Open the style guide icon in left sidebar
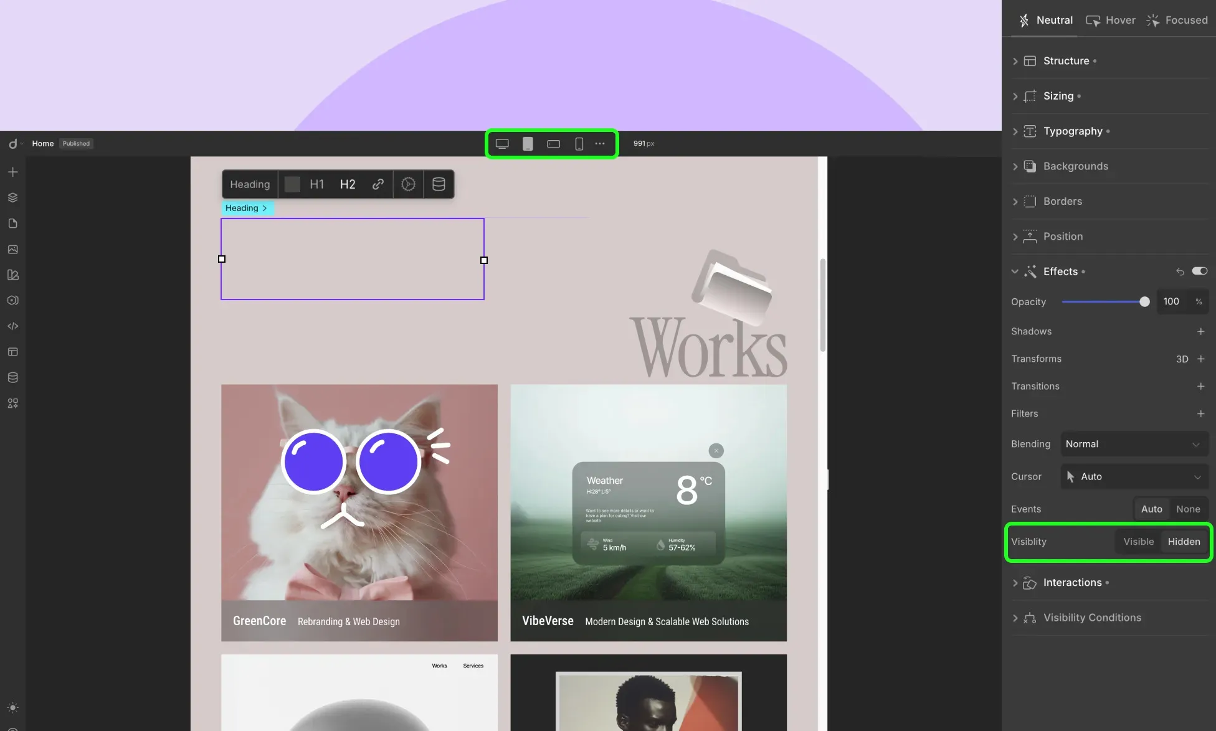The width and height of the screenshot is (1216, 731). [12, 275]
